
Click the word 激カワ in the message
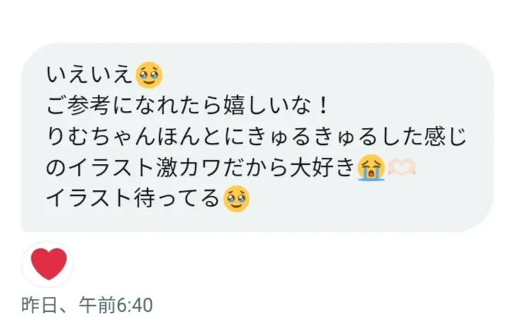click(x=190, y=168)
